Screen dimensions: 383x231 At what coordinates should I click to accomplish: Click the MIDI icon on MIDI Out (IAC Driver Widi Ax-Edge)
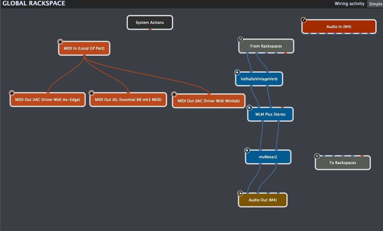[x=12, y=93]
